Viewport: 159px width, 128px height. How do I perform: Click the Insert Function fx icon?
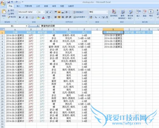point(38,26)
